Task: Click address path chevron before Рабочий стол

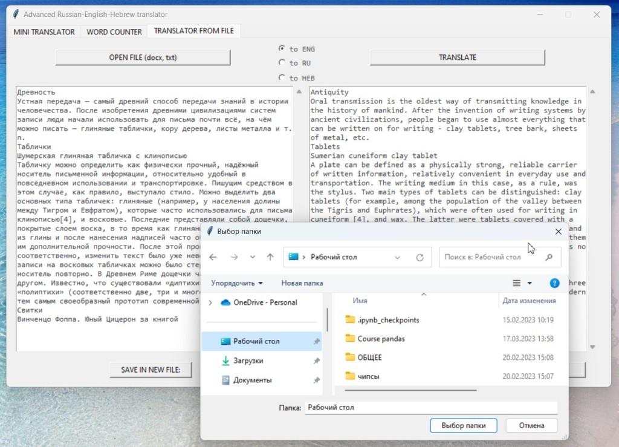Action: pos(303,257)
